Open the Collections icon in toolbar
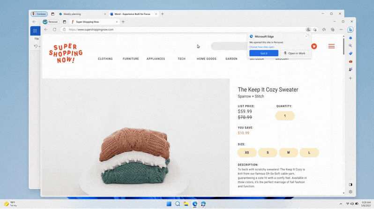 (x=332, y=30)
